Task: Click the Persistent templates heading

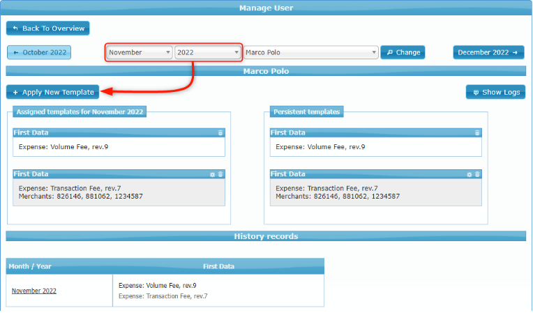Action: 306,112
